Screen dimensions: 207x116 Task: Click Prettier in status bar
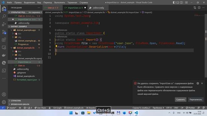tap(190, 108)
